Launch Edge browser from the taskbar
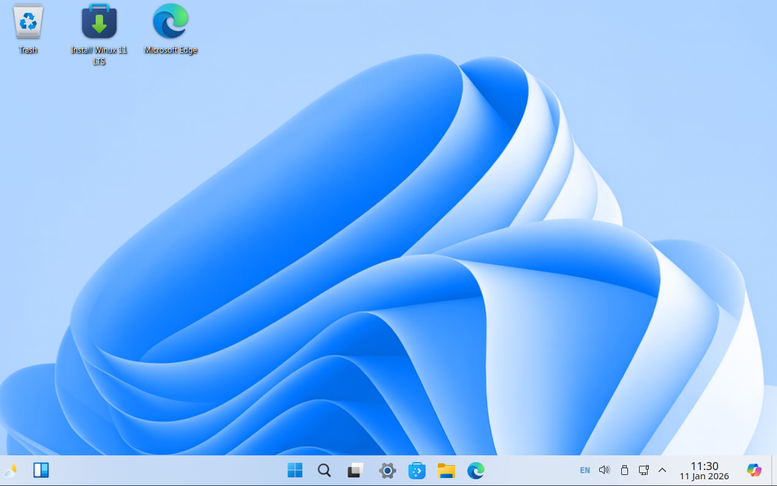777x486 pixels. tap(475, 470)
